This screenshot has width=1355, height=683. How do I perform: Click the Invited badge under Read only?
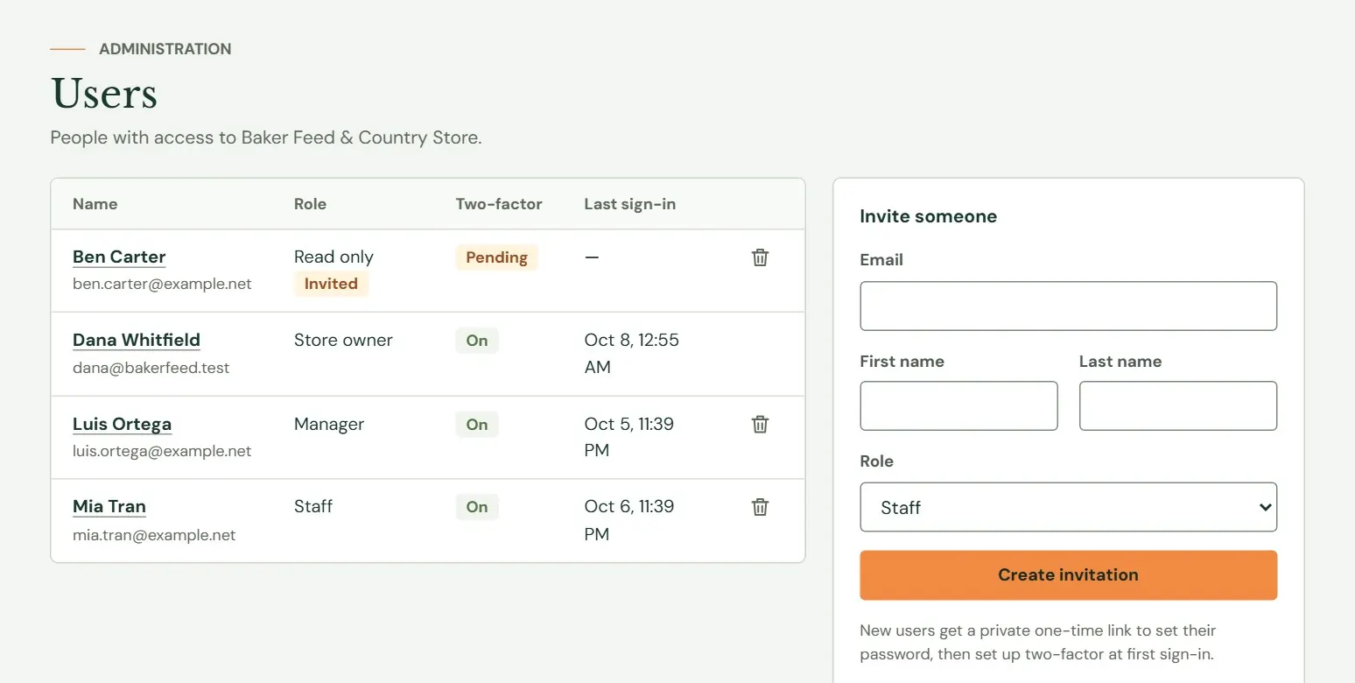click(x=331, y=284)
